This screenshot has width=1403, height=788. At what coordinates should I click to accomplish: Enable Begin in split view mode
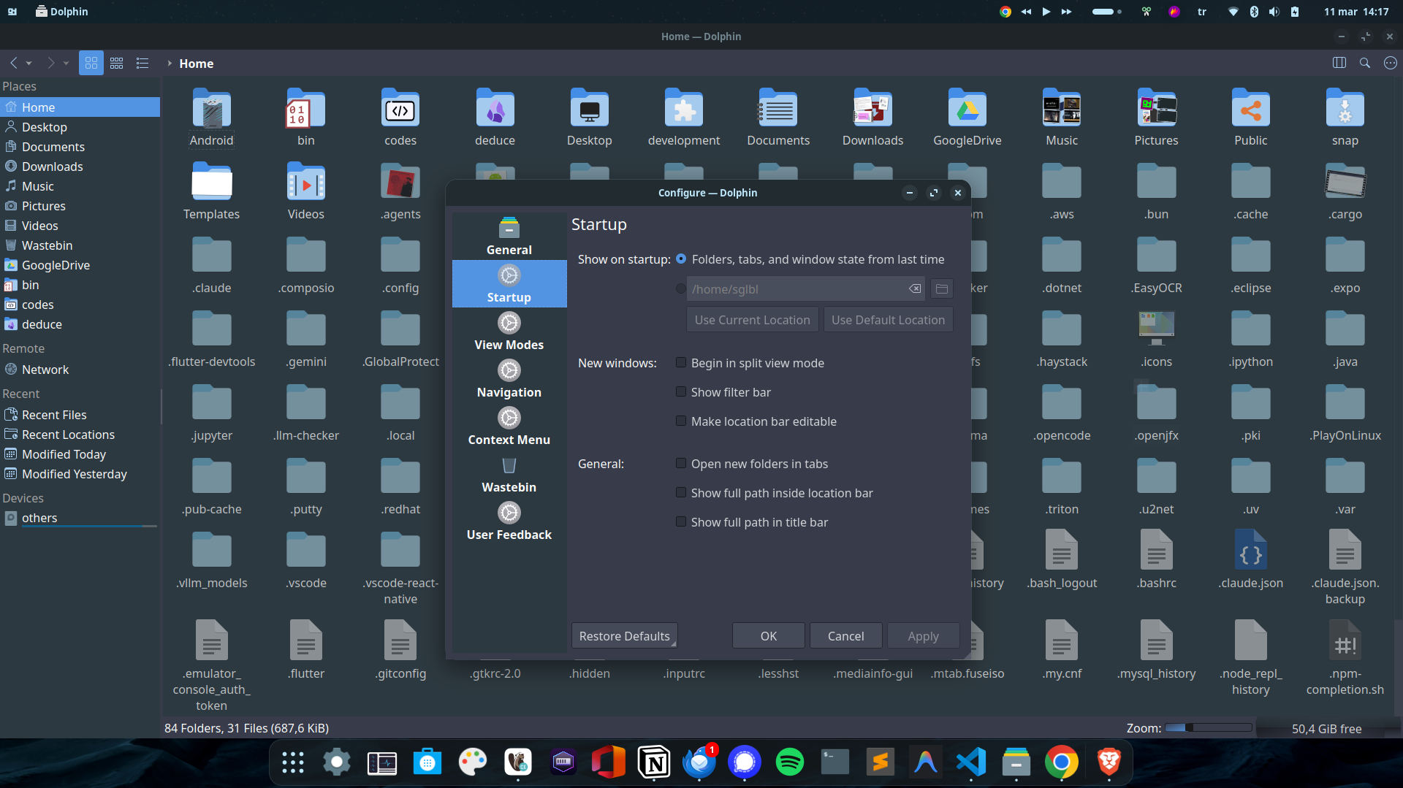[681, 363]
